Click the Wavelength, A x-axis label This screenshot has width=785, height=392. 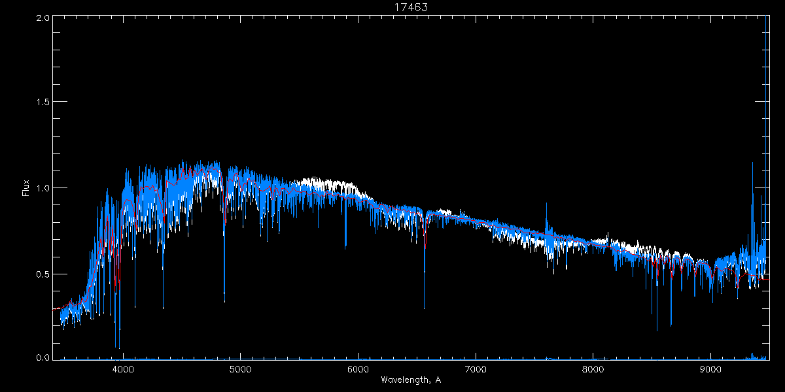pyautogui.click(x=410, y=380)
